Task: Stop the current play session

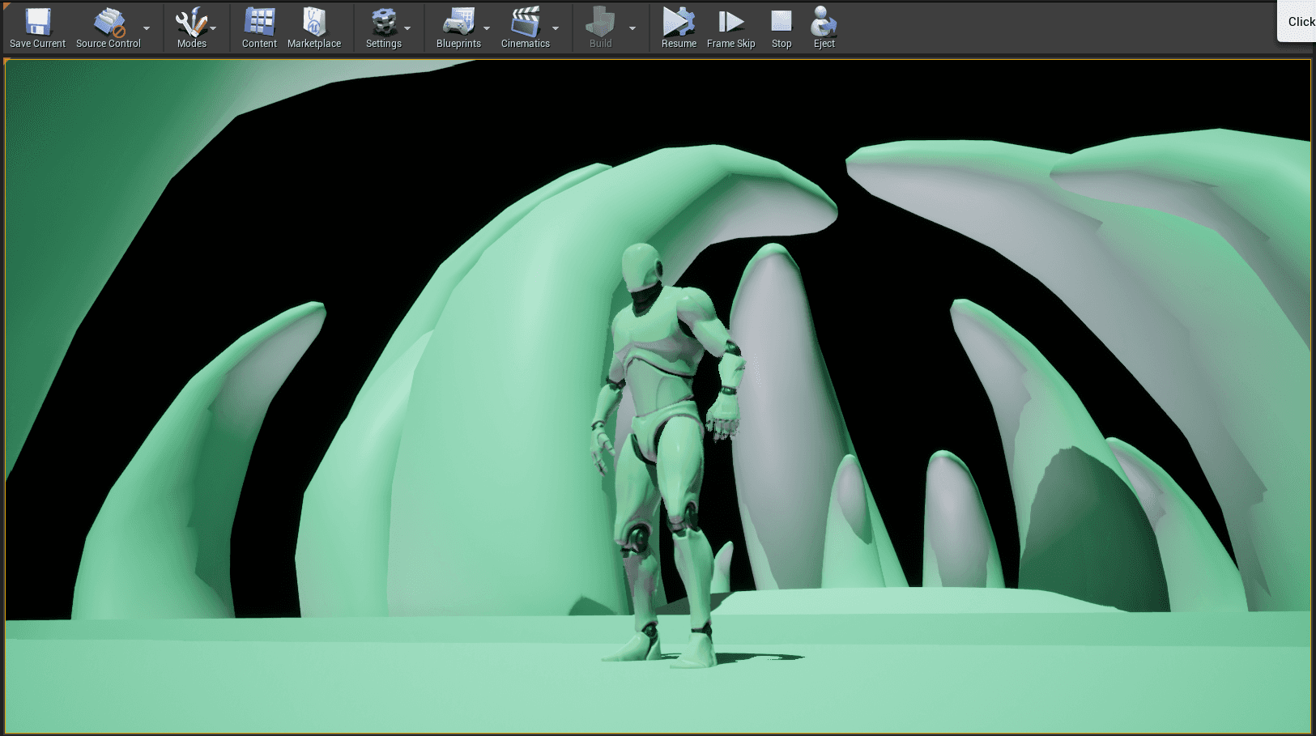Action: point(782,23)
